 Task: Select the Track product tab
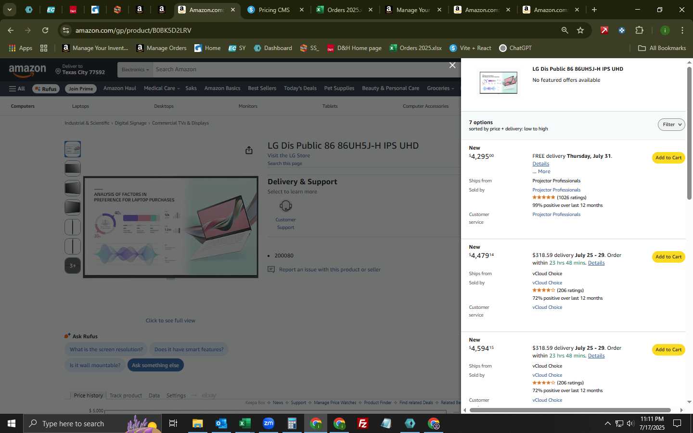126,395
